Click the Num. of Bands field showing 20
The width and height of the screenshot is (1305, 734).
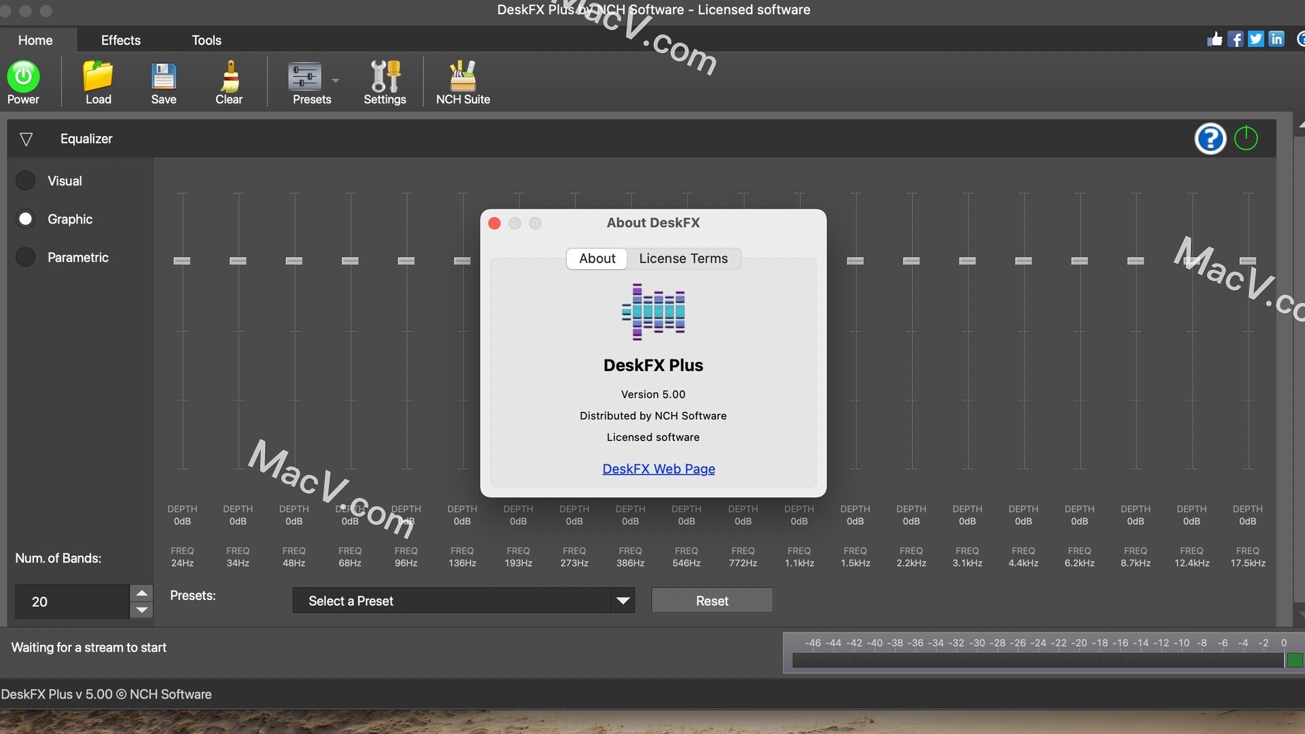73,601
